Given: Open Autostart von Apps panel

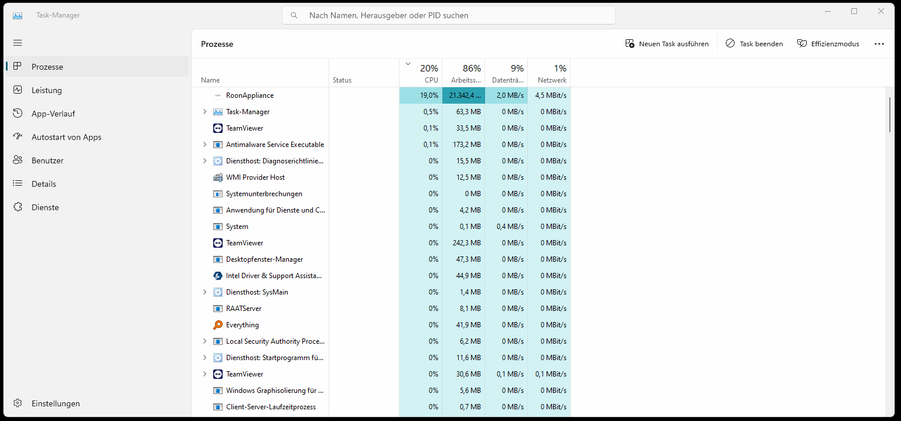Looking at the screenshot, I should tap(17, 136).
